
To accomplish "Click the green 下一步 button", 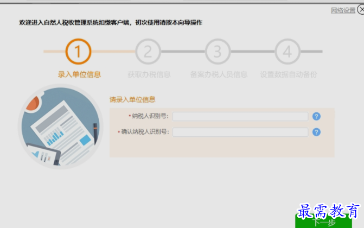I will 323,221.
